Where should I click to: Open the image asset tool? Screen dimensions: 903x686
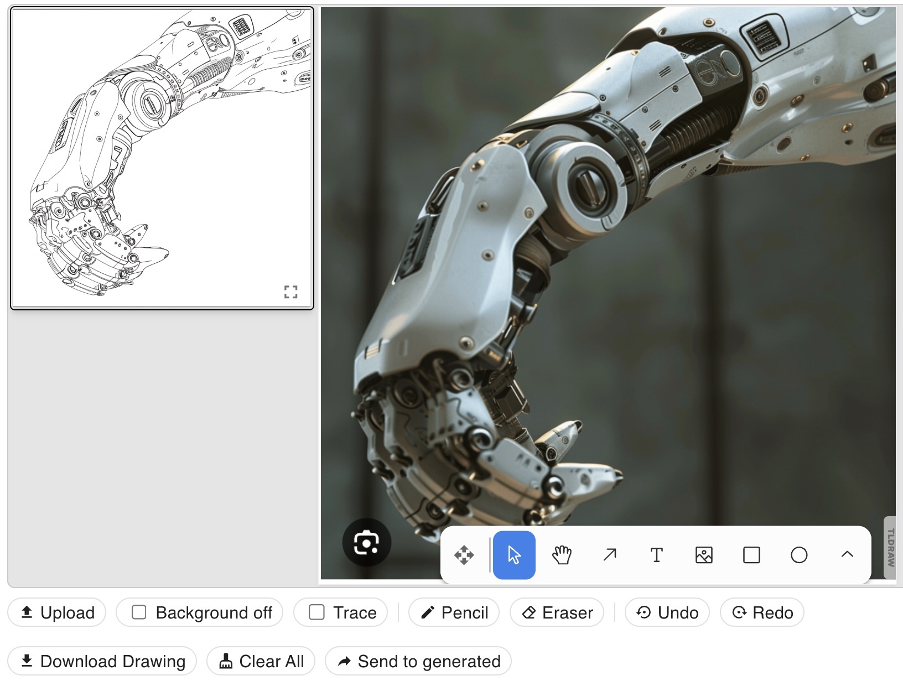point(704,555)
